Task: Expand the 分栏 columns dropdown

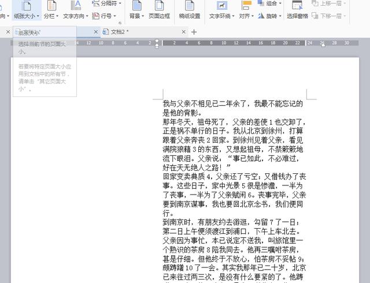Action: pyautogui.click(x=57, y=16)
